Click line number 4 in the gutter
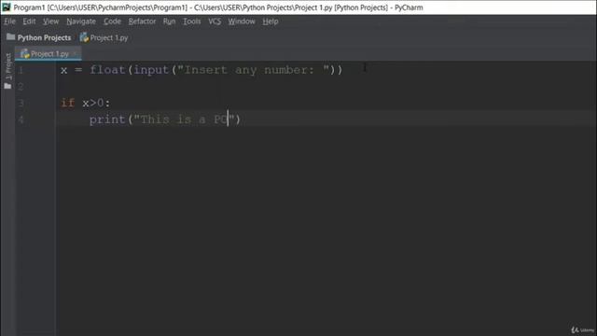Screen dimensions: 597x336 [21, 119]
